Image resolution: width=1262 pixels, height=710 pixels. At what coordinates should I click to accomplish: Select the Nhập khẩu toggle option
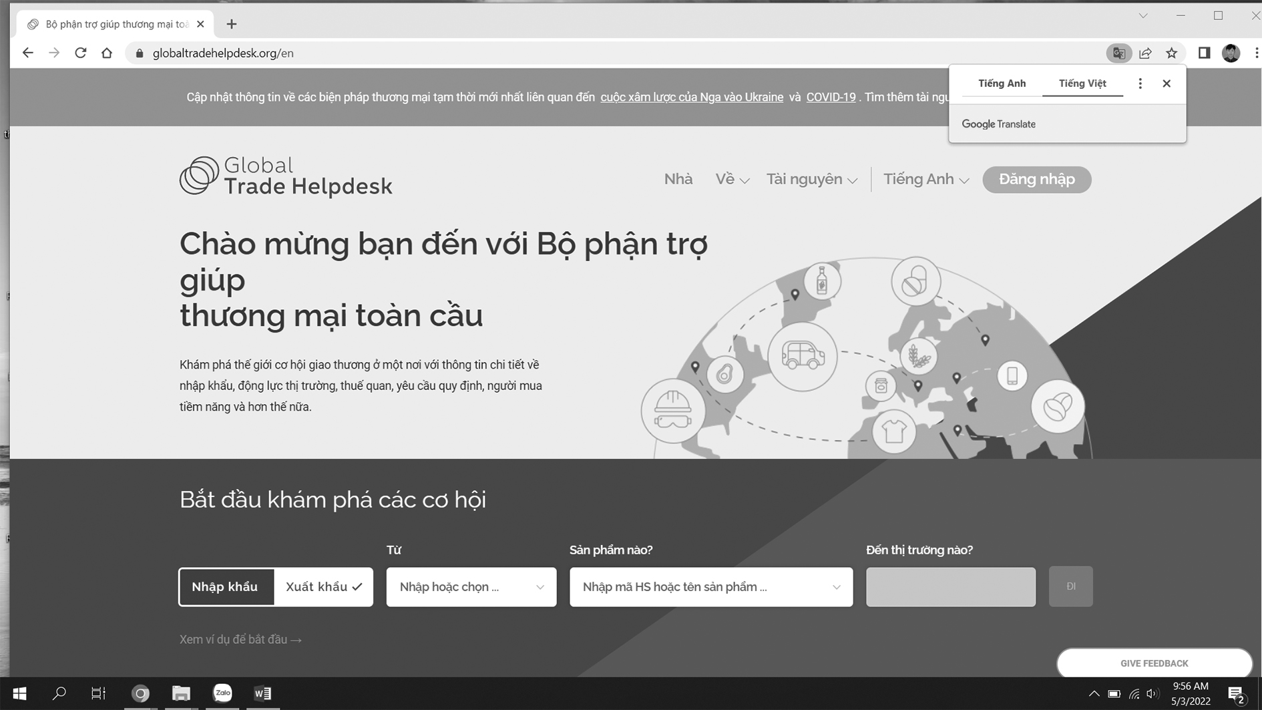click(225, 586)
